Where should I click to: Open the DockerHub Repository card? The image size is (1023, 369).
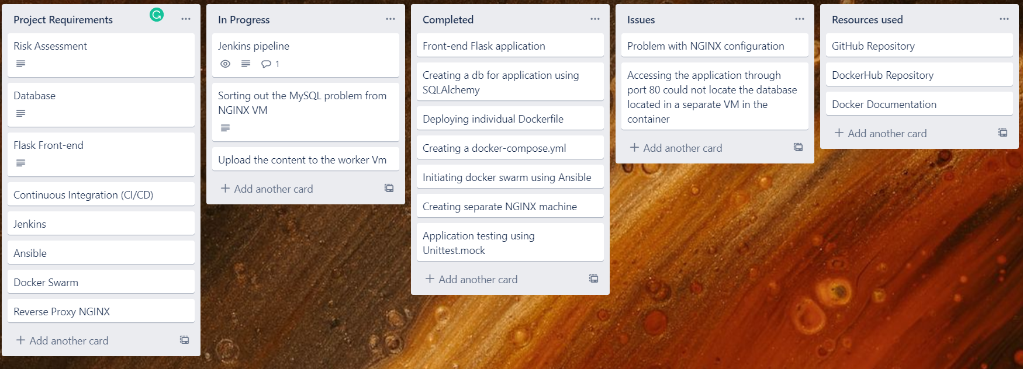click(x=920, y=74)
